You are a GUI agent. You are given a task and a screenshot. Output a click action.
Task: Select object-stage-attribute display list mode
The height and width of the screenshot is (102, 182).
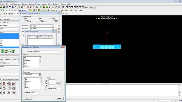[x=37, y=19]
